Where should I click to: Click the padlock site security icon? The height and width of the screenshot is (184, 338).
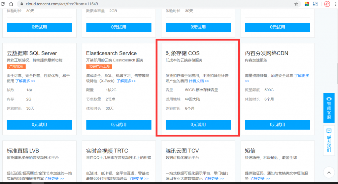pos(21,4)
